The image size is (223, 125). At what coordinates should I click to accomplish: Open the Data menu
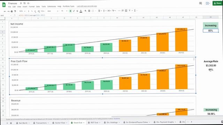(x=38, y=7)
